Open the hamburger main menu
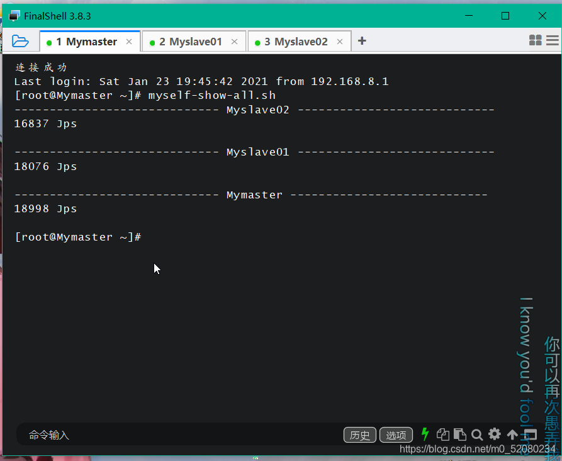The width and height of the screenshot is (562, 461). point(553,40)
